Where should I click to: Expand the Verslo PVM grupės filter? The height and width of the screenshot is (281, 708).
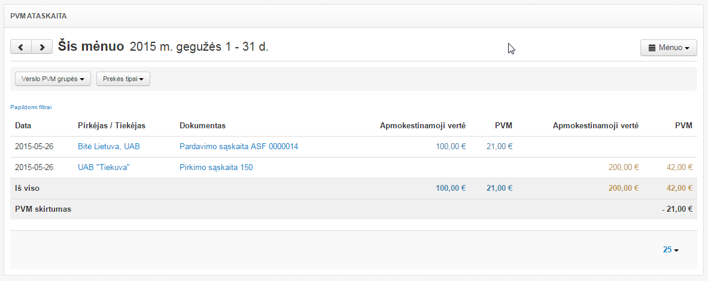pyautogui.click(x=53, y=79)
